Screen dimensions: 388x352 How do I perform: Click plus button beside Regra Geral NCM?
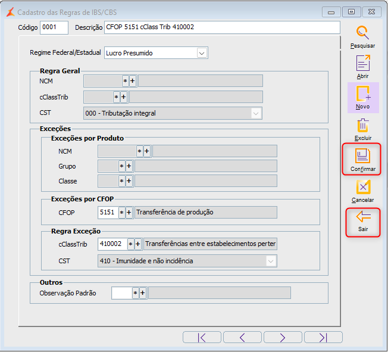tap(133, 81)
